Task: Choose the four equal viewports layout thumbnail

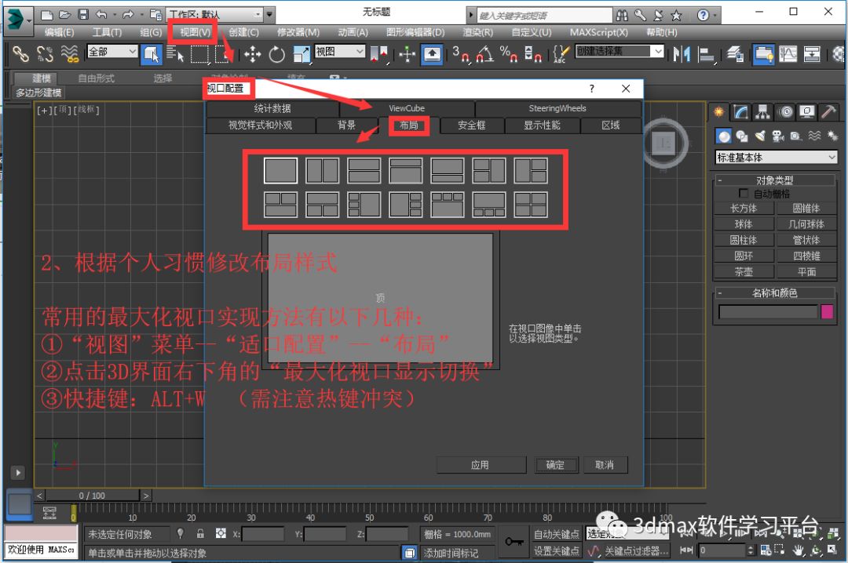Action: pyautogui.click(x=531, y=205)
